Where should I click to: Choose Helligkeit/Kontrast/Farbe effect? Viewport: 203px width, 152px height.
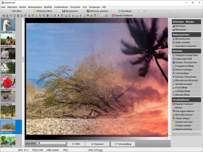pos(186,55)
